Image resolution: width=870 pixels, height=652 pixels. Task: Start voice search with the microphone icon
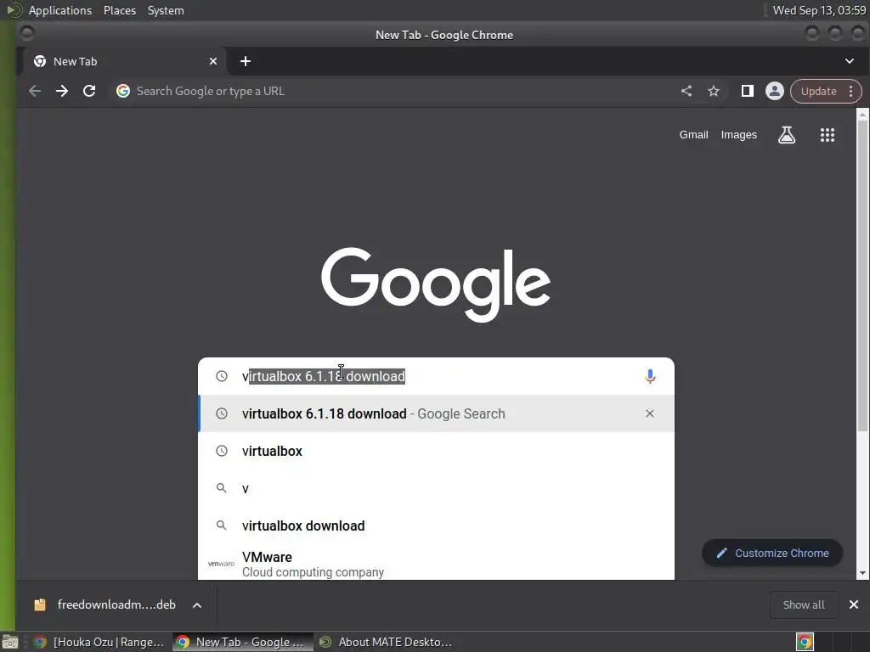tap(650, 376)
